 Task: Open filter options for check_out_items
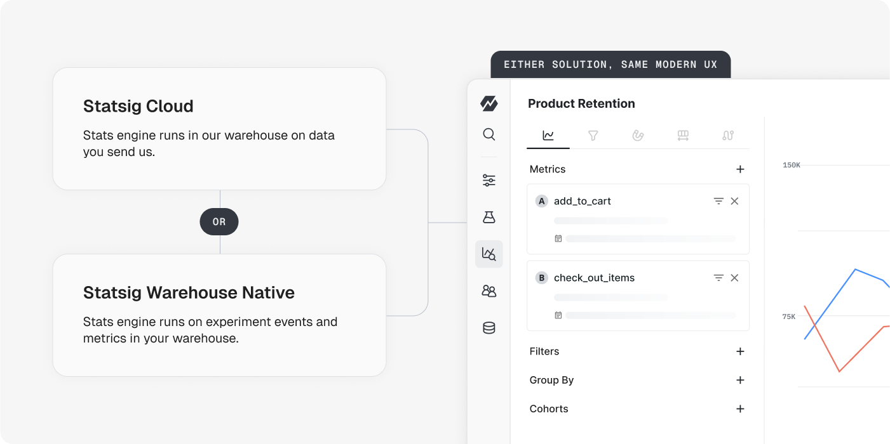point(718,278)
